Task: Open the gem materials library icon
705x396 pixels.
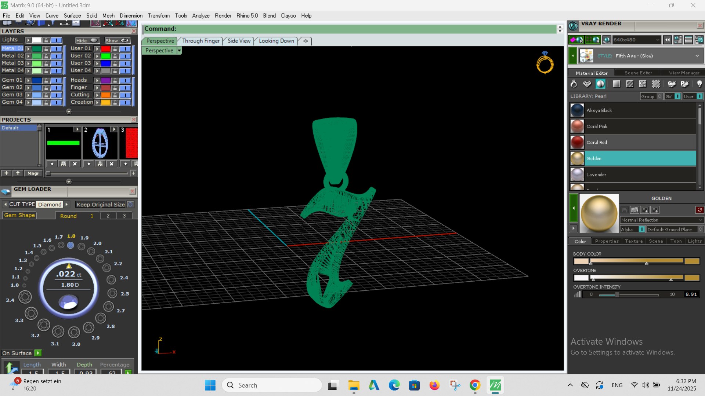Action: tap(587, 84)
